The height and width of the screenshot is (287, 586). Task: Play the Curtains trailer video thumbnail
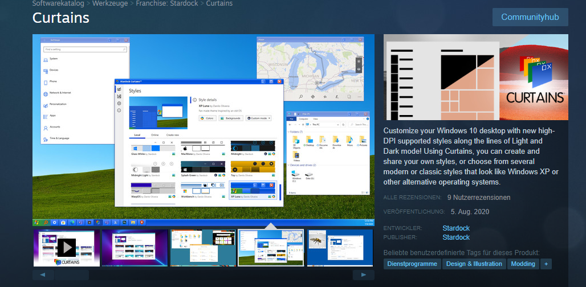point(67,248)
